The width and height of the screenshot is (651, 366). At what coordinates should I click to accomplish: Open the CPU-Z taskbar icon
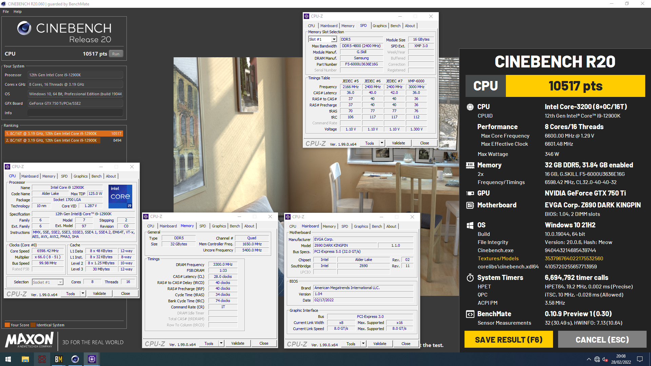(92, 359)
